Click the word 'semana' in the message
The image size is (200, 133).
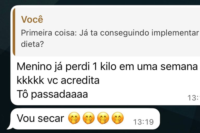coord(179,66)
